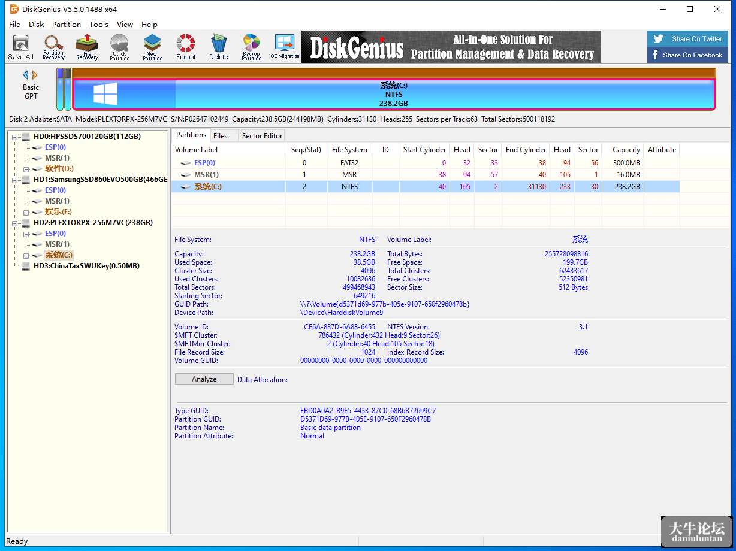736x551 pixels.
Task: Open the View menu
Action: (x=125, y=25)
